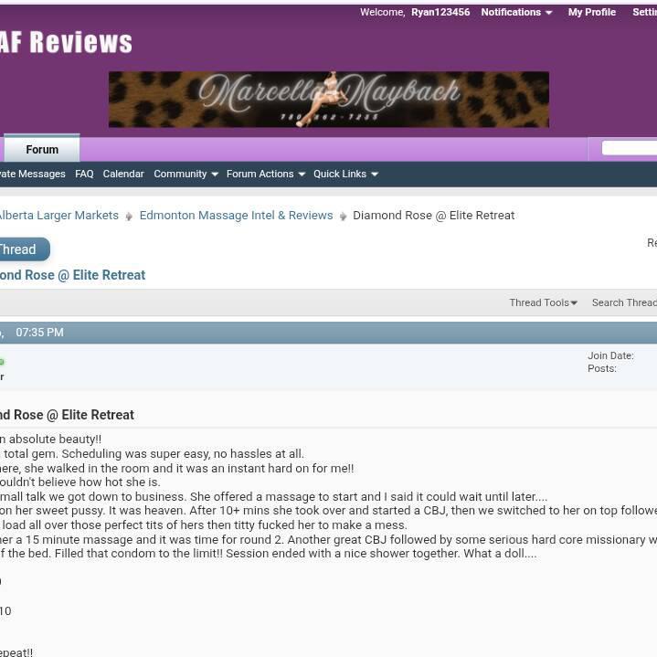Open the FAQ menu item

[84, 174]
